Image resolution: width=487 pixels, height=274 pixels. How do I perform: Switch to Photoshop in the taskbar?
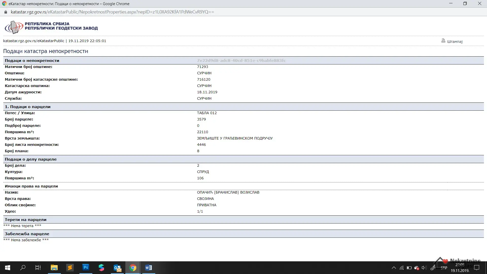click(x=86, y=268)
